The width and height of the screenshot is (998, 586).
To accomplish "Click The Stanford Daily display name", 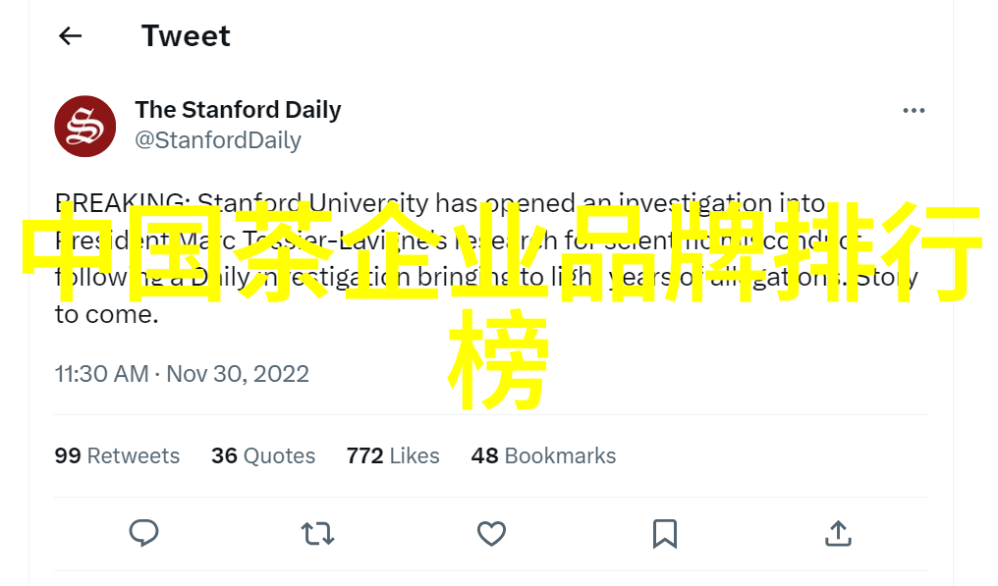I will (x=238, y=110).
